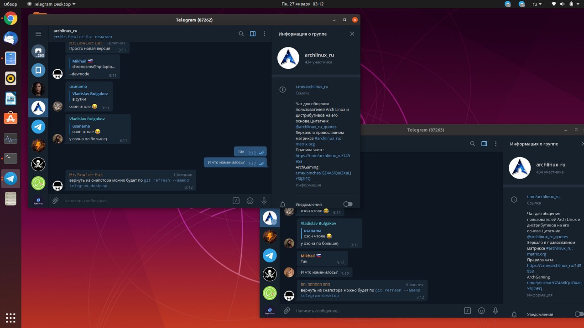The height and width of the screenshot is (328, 584).
Task: Open emoji picker in background Telegram window
Action: pos(481,311)
